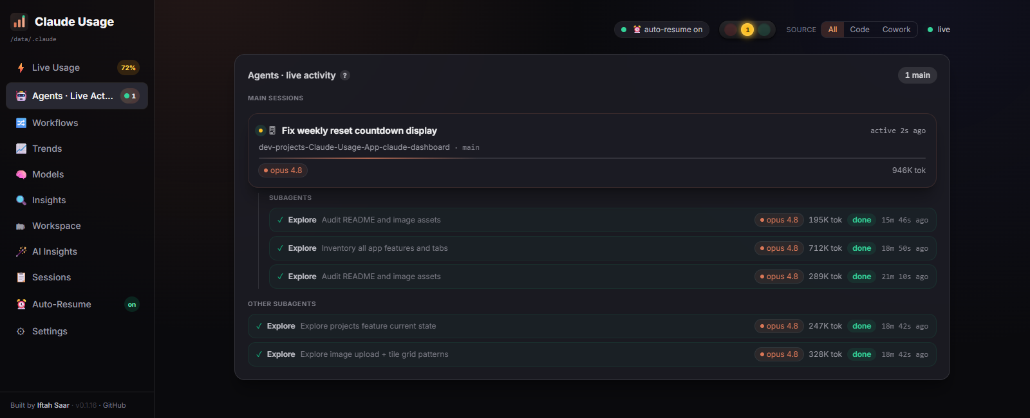Click the 'done' badge on 247K tok row

click(861, 326)
